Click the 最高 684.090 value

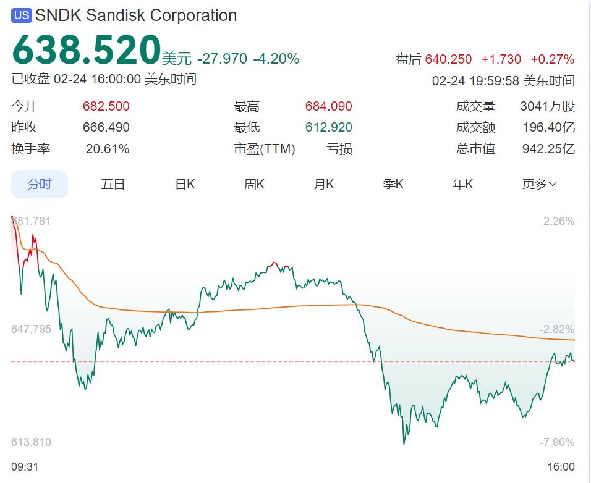tap(328, 106)
